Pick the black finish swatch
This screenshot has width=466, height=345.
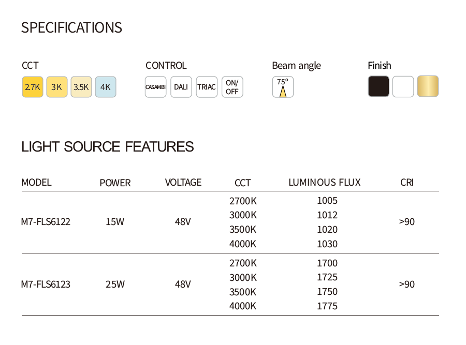(378, 86)
